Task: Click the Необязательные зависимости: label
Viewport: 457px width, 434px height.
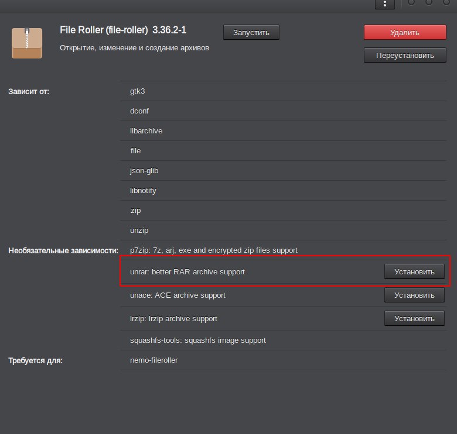Action: pos(63,250)
